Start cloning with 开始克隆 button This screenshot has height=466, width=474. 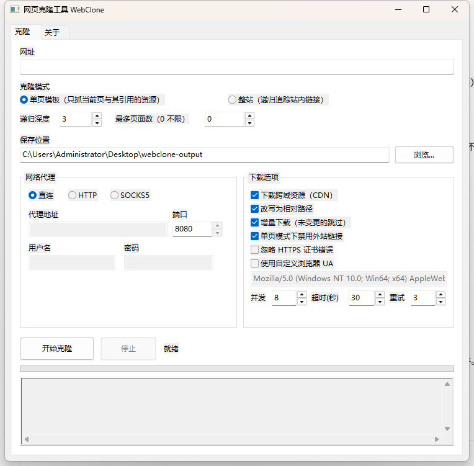coord(57,349)
